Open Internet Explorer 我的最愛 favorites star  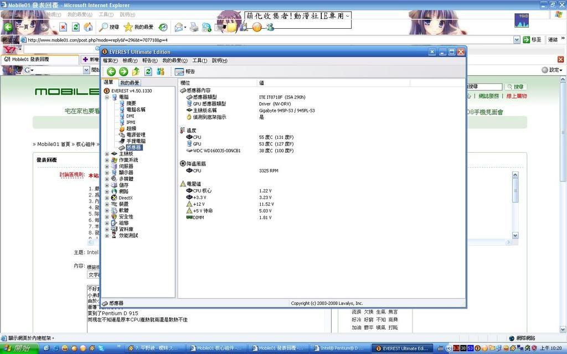click(x=138, y=27)
